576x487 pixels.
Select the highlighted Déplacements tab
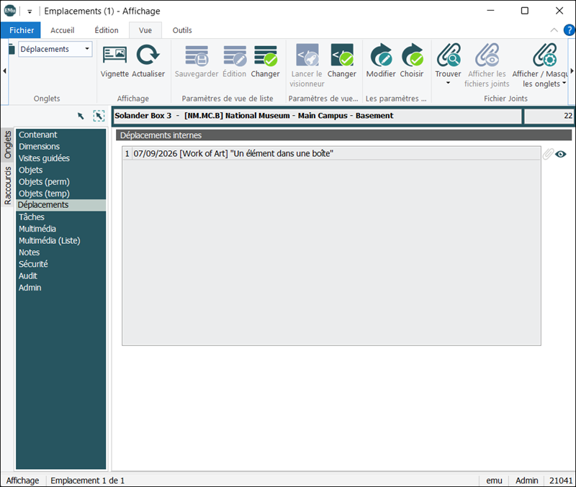[61, 205]
